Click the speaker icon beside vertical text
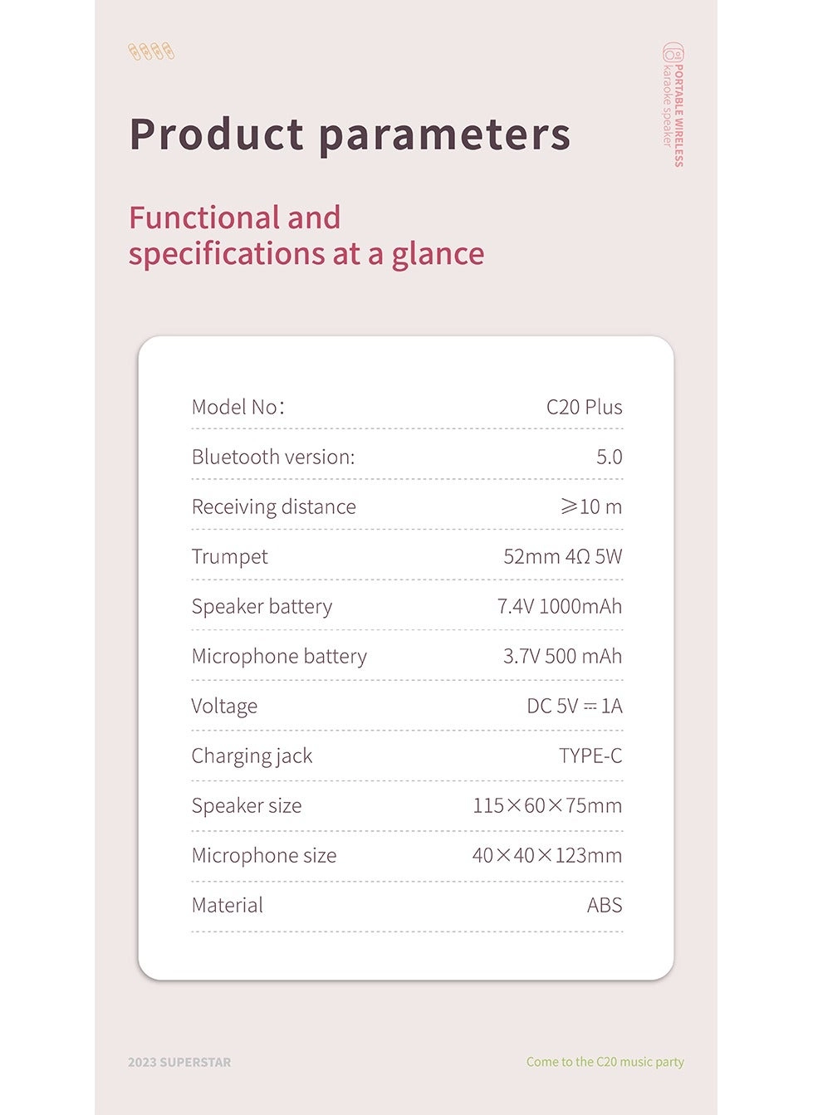Screen dimensions: 818x1115 pos(673,51)
